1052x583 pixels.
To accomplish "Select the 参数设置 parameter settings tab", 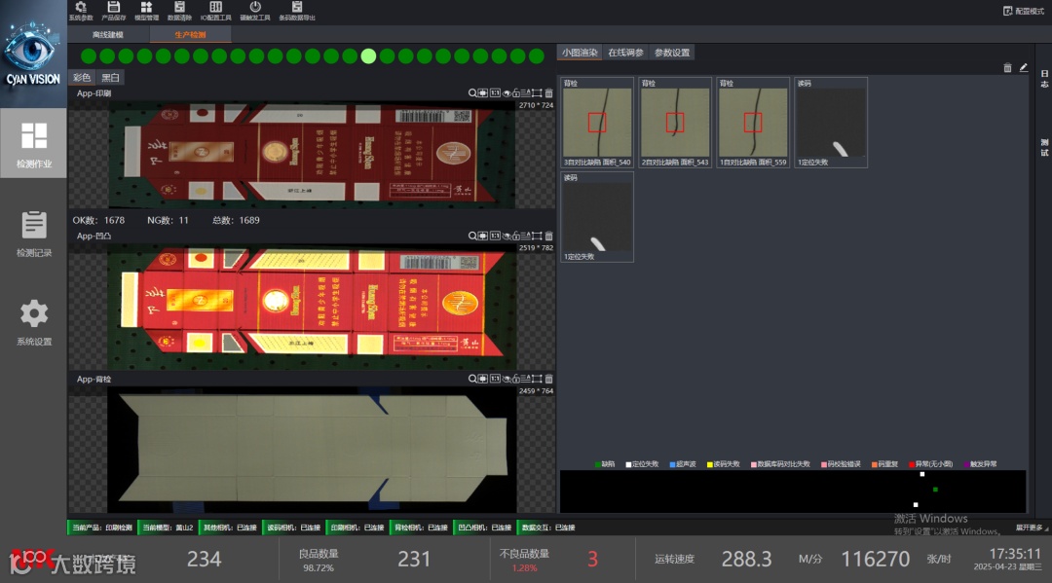I will (671, 53).
